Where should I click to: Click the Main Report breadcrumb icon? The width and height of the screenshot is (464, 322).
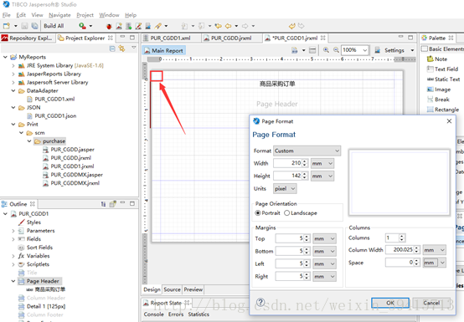147,50
